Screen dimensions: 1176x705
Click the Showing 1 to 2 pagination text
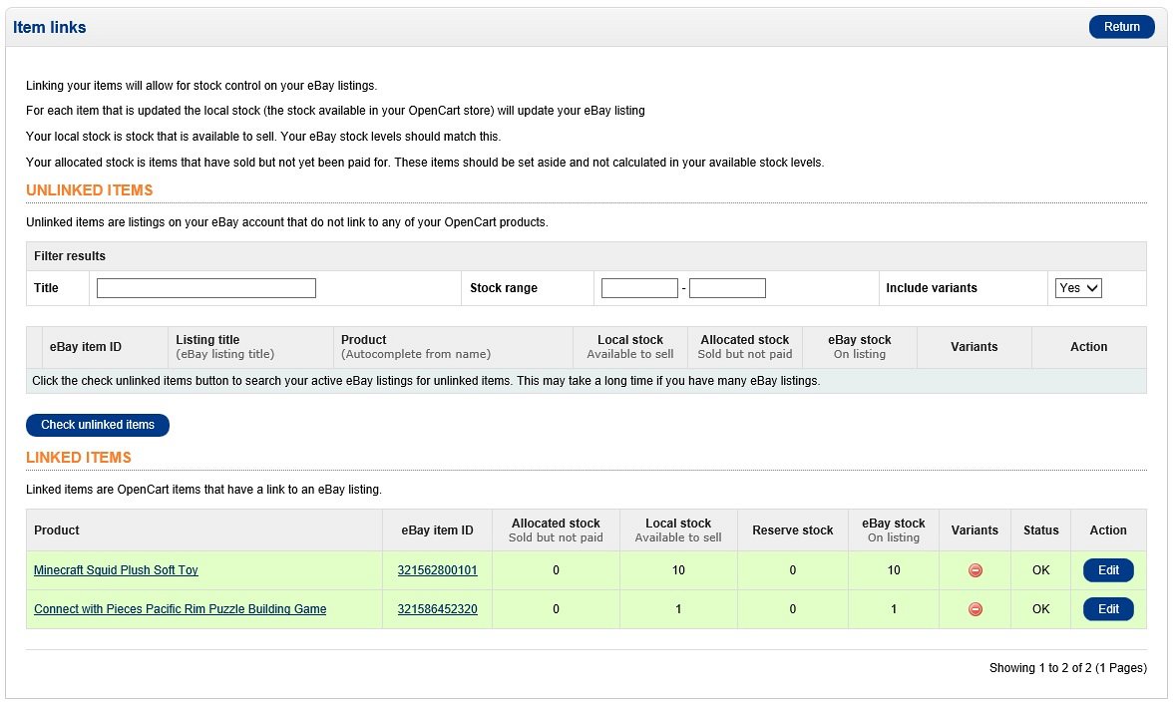(1067, 668)
